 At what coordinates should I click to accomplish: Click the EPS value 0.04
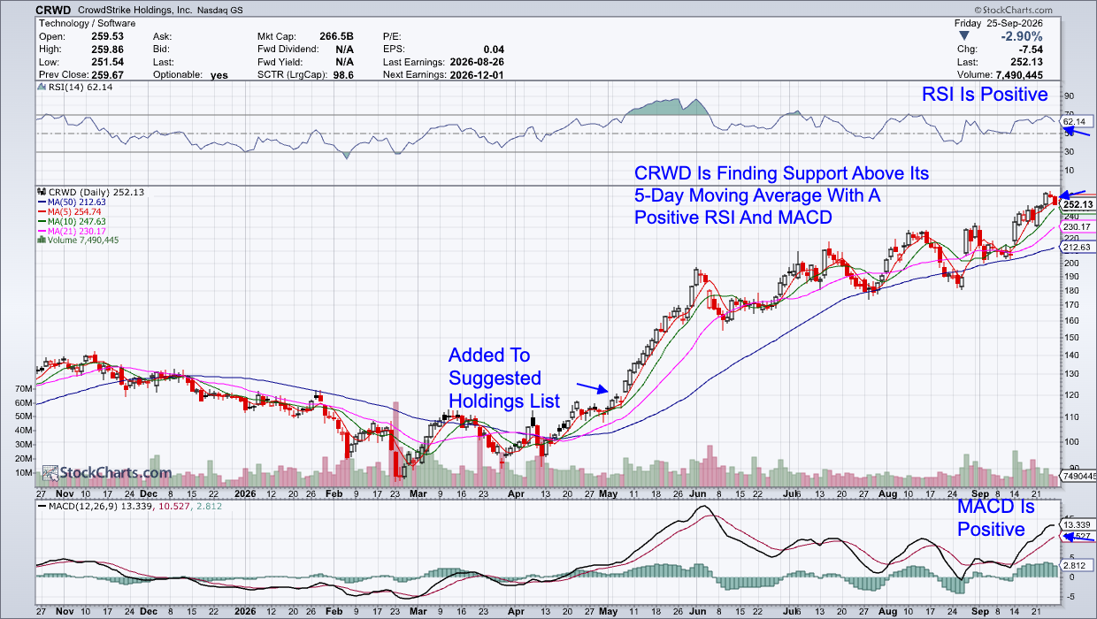(x=494, y=50)
